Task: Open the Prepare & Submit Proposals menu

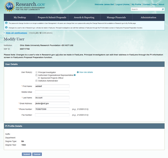Action: [x=52, y=17]
